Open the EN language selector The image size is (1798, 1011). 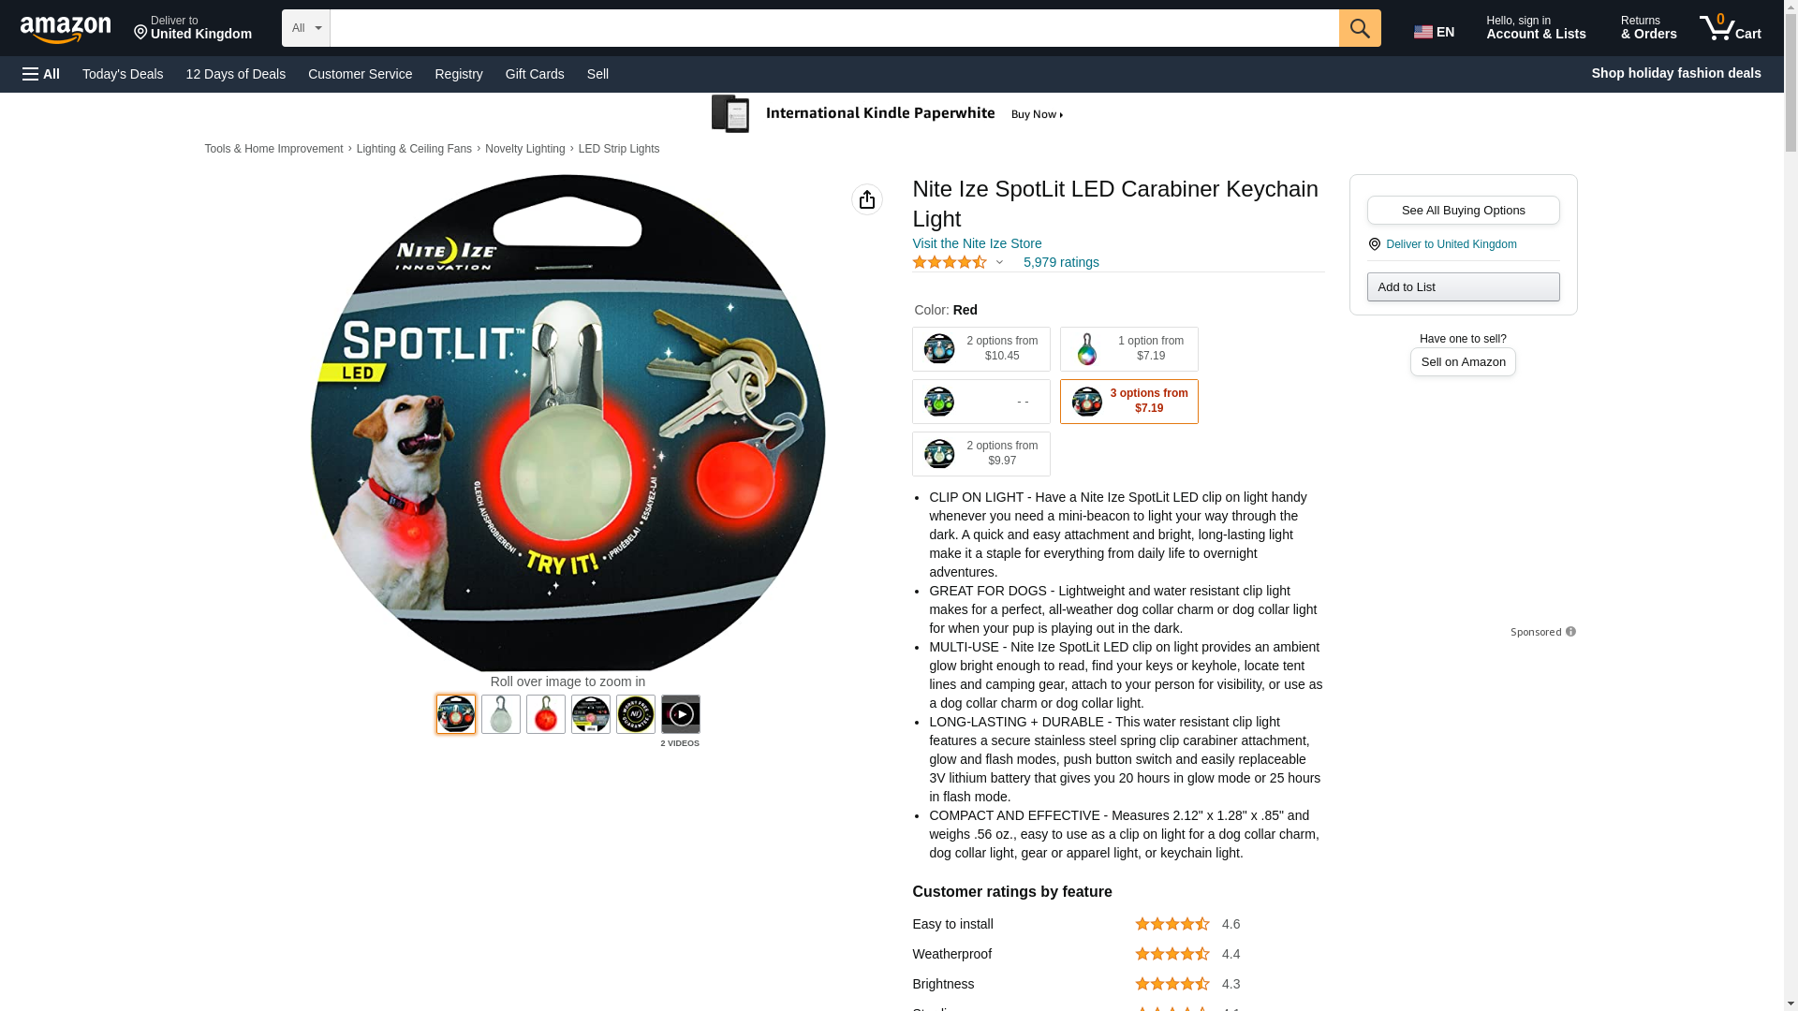pyautogui.click(x=1435, y=32)
